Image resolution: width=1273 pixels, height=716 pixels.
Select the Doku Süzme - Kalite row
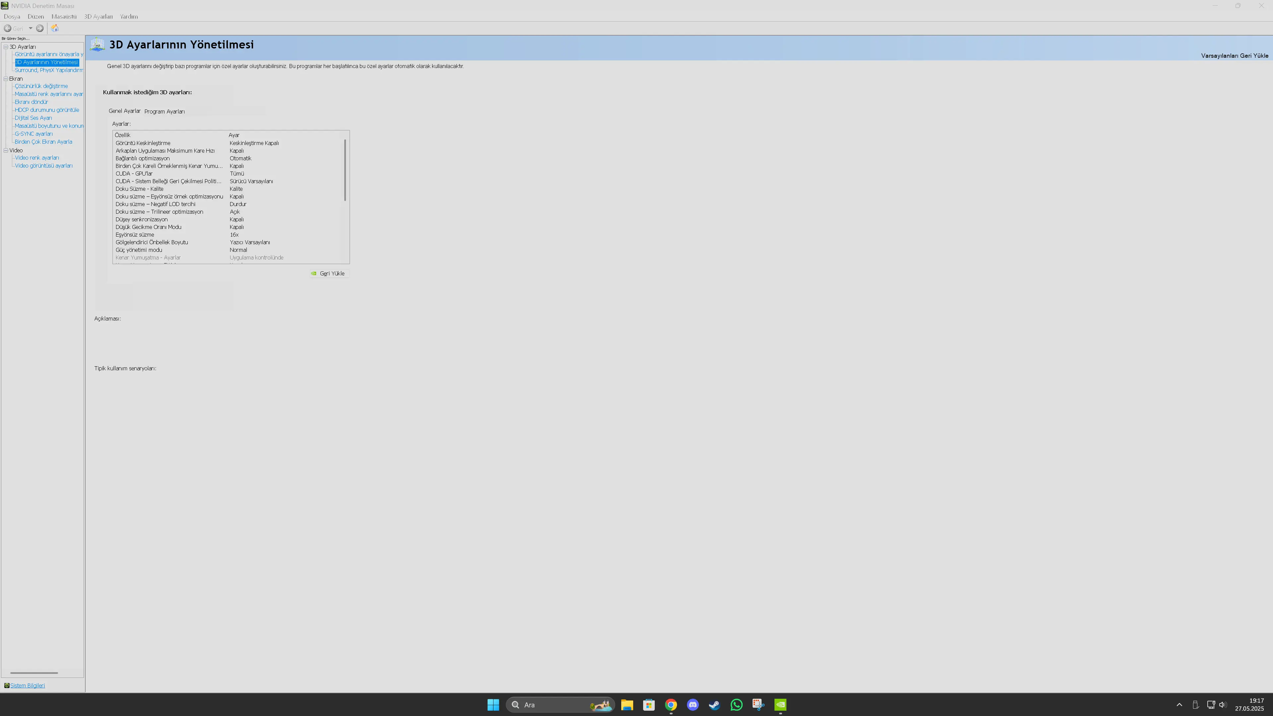227,189
